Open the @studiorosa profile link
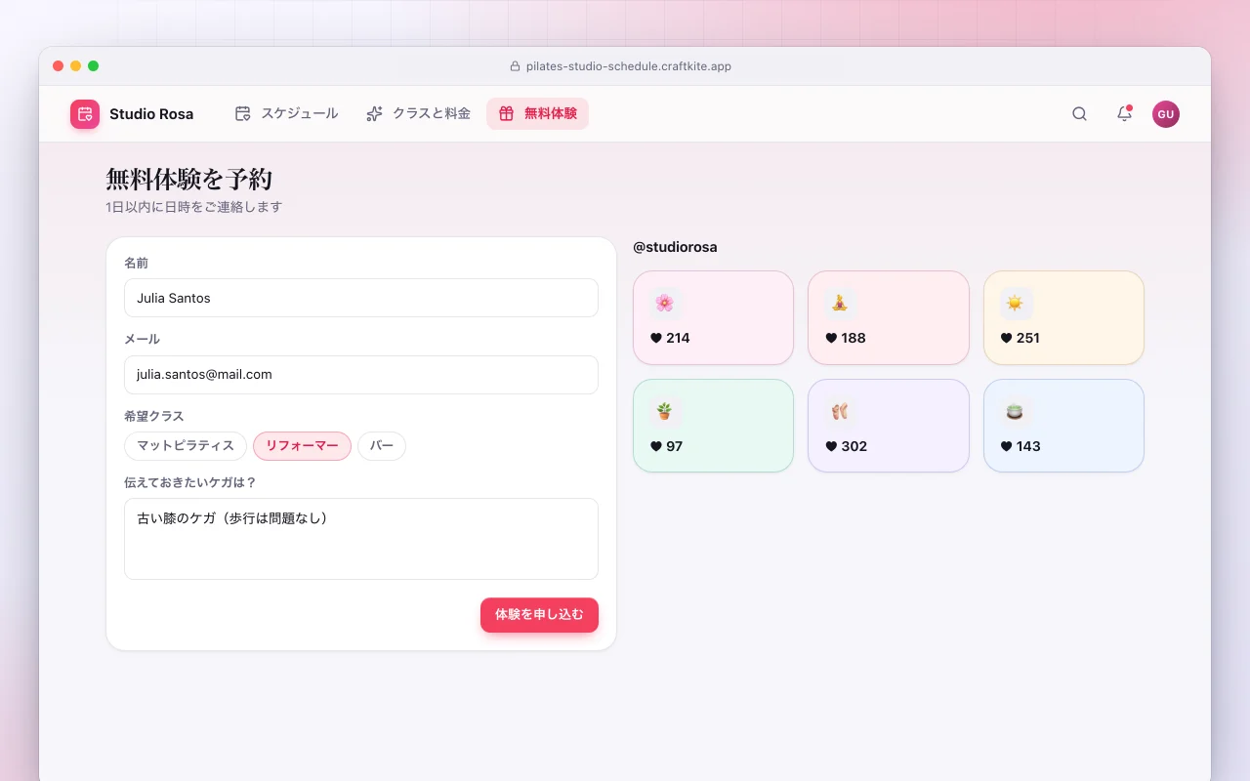 [675, 247]
